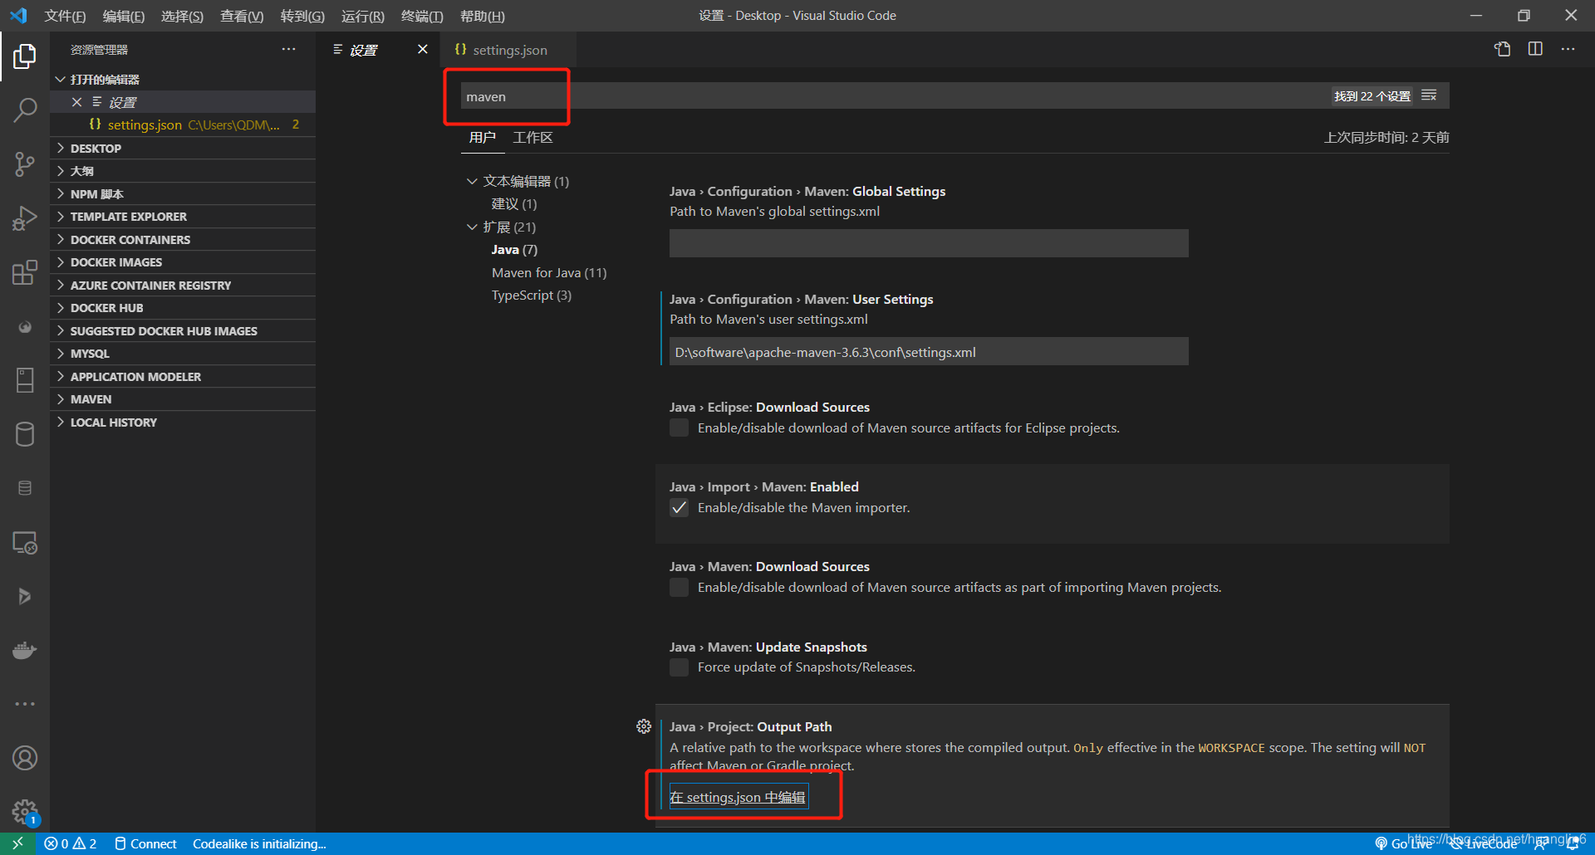The image size is (1595, 855).
Task: Select Maven for Java (11) category
Action: [x=549, y=272]
